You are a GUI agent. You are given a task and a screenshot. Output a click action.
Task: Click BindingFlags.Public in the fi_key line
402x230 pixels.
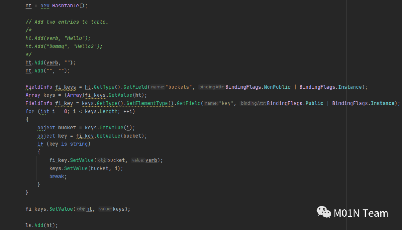pyautogui.click(x=295, y=103)
